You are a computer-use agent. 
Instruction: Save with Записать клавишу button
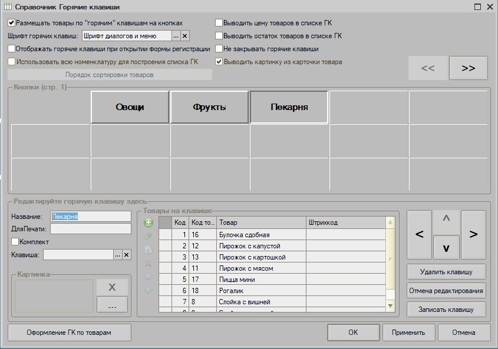pos(446,310)
